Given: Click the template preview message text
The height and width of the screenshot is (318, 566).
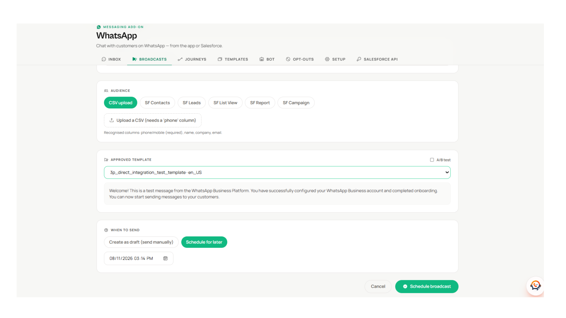Looking at the screenshot, I should [273, 194].
